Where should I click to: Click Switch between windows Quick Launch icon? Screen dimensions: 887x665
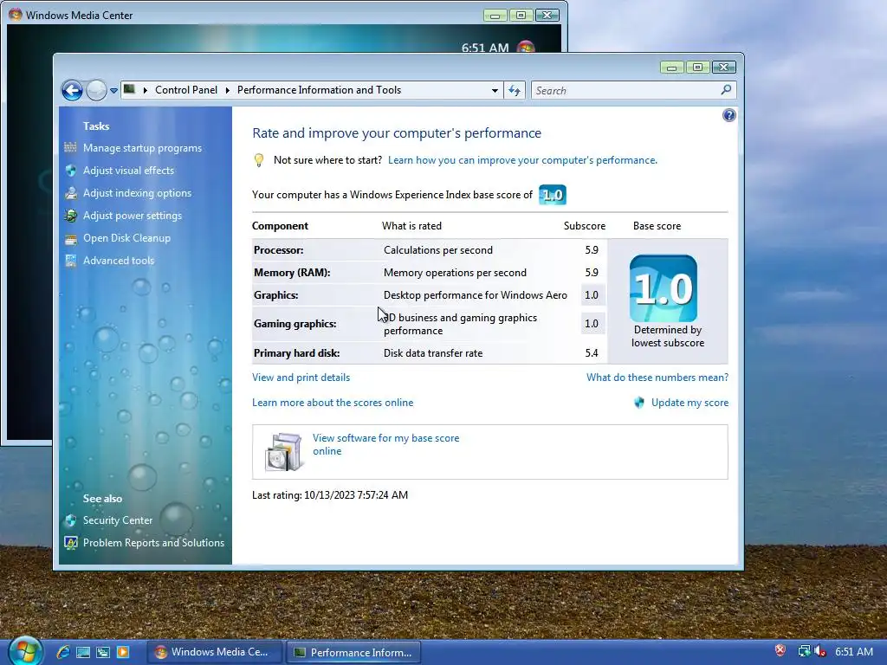[x=103, y=653]
